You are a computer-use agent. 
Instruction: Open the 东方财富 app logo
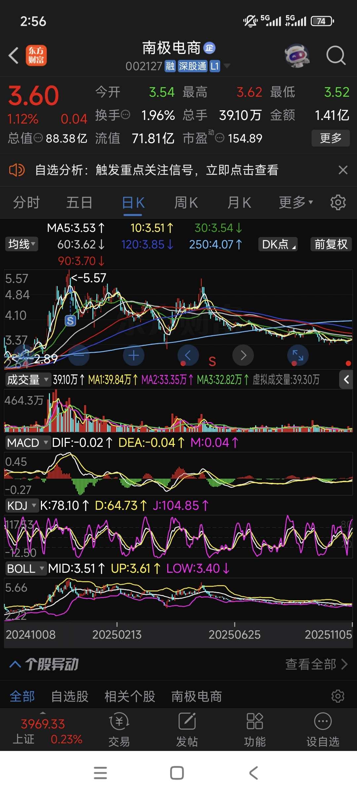point(36,55)
